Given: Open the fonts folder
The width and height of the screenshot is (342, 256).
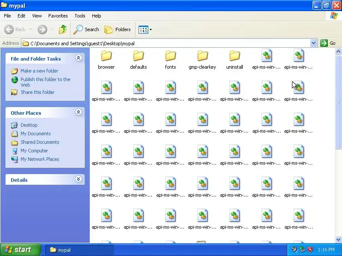Looking at the screenshot, I should [170, 59].
